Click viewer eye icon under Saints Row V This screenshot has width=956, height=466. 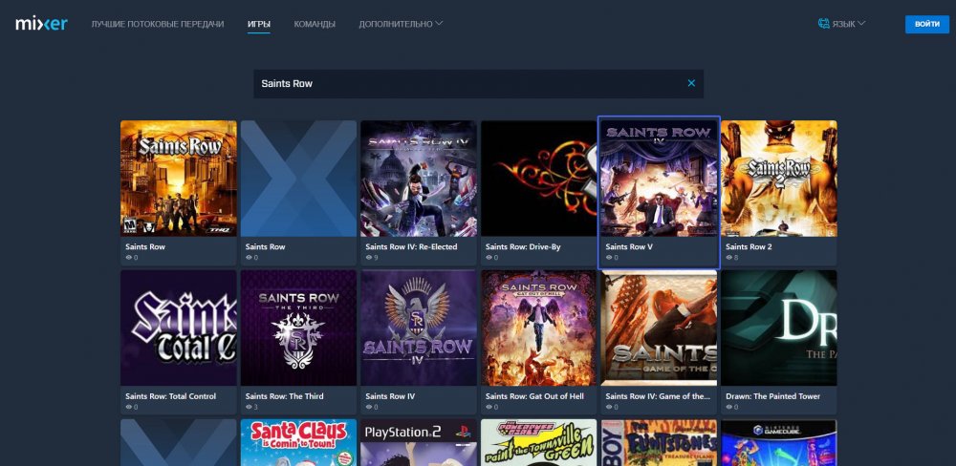[x=609, y=258]
